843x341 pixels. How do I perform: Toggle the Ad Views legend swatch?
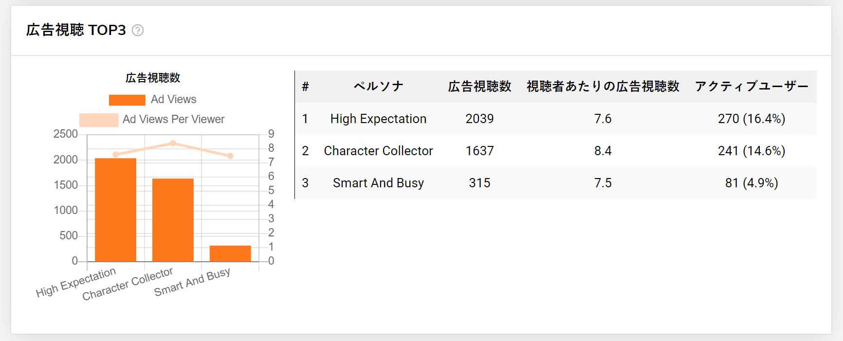(127, 100)
